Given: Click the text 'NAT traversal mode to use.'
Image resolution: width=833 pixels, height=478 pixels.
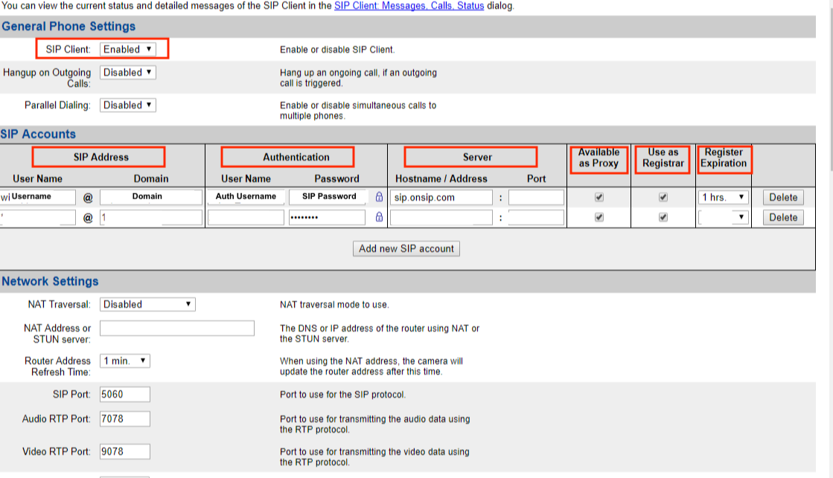Looking at the screenshot, I should click(x=334, y=305).
